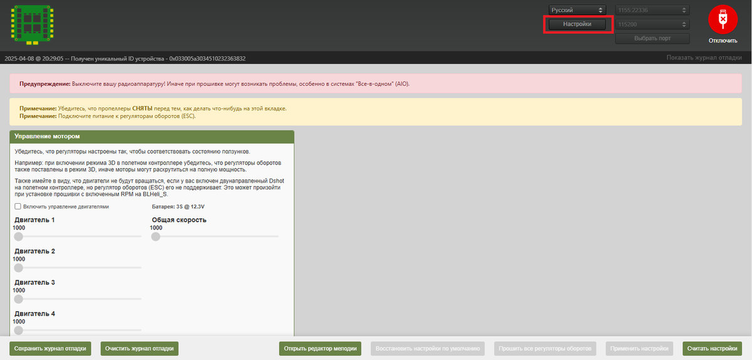This screenshot has height=360, width=752.
Task: Click the Считать настройки button
Action: coord(712,349)
